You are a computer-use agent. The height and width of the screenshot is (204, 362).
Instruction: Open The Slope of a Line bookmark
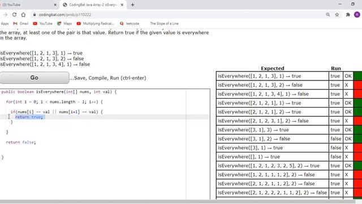pyautogui.click(x=164, y=23)
